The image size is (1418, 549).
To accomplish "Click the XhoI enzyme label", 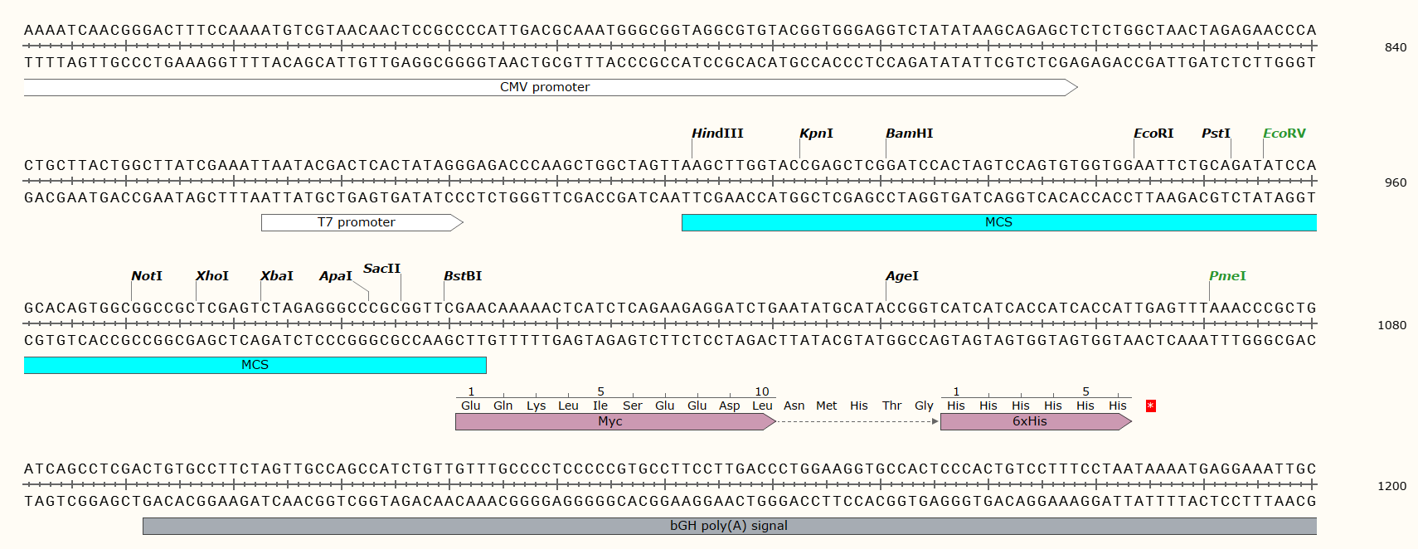I will pos(212,276).
